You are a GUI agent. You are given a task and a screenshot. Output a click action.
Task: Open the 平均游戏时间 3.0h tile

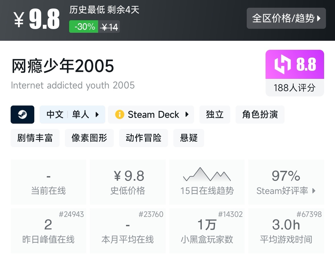(286, 231)
